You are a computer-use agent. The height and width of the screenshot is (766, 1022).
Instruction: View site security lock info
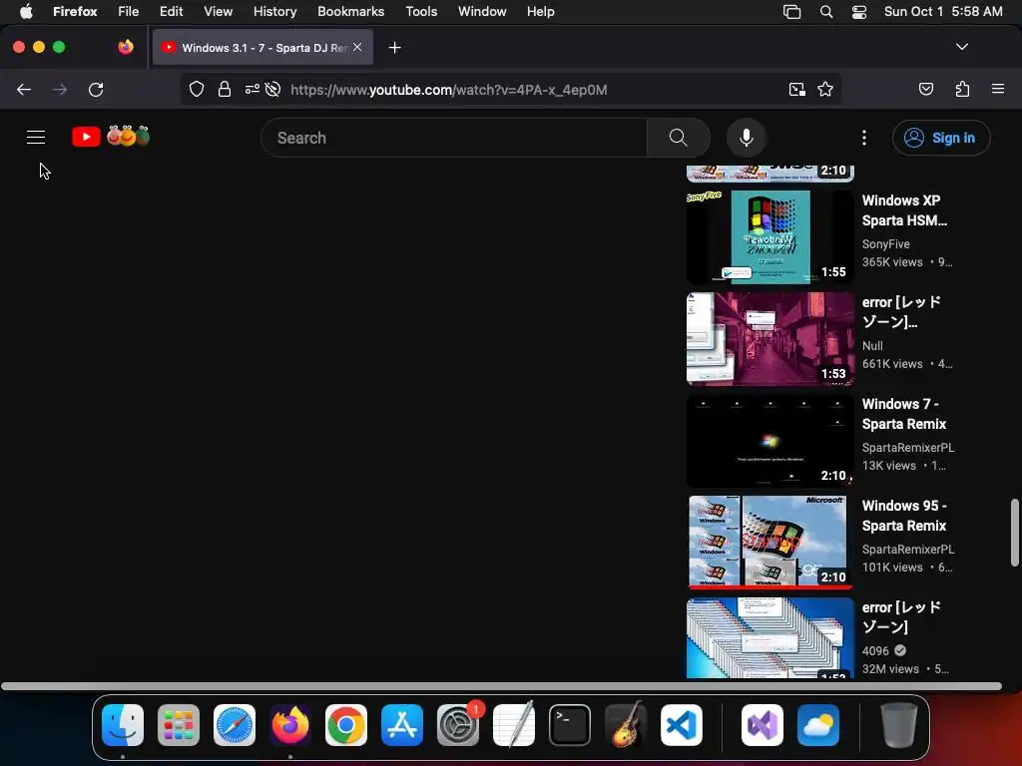click(225, 89)
